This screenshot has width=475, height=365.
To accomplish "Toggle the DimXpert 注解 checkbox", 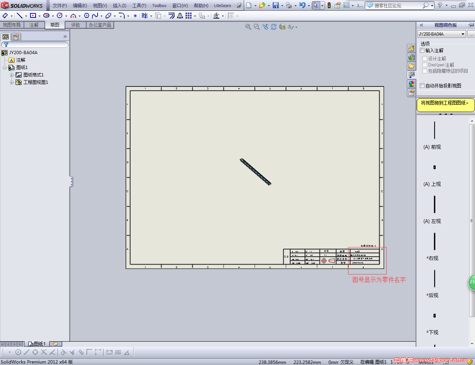I will [x=425, y=65].
